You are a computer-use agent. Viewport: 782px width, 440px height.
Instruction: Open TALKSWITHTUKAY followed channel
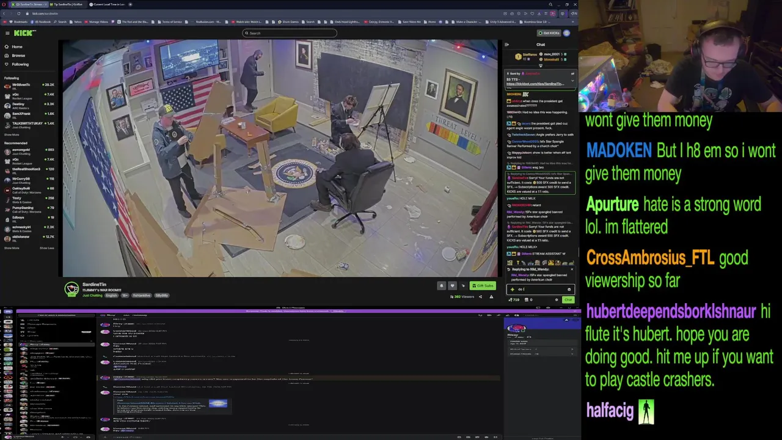[x=29, y=124]
